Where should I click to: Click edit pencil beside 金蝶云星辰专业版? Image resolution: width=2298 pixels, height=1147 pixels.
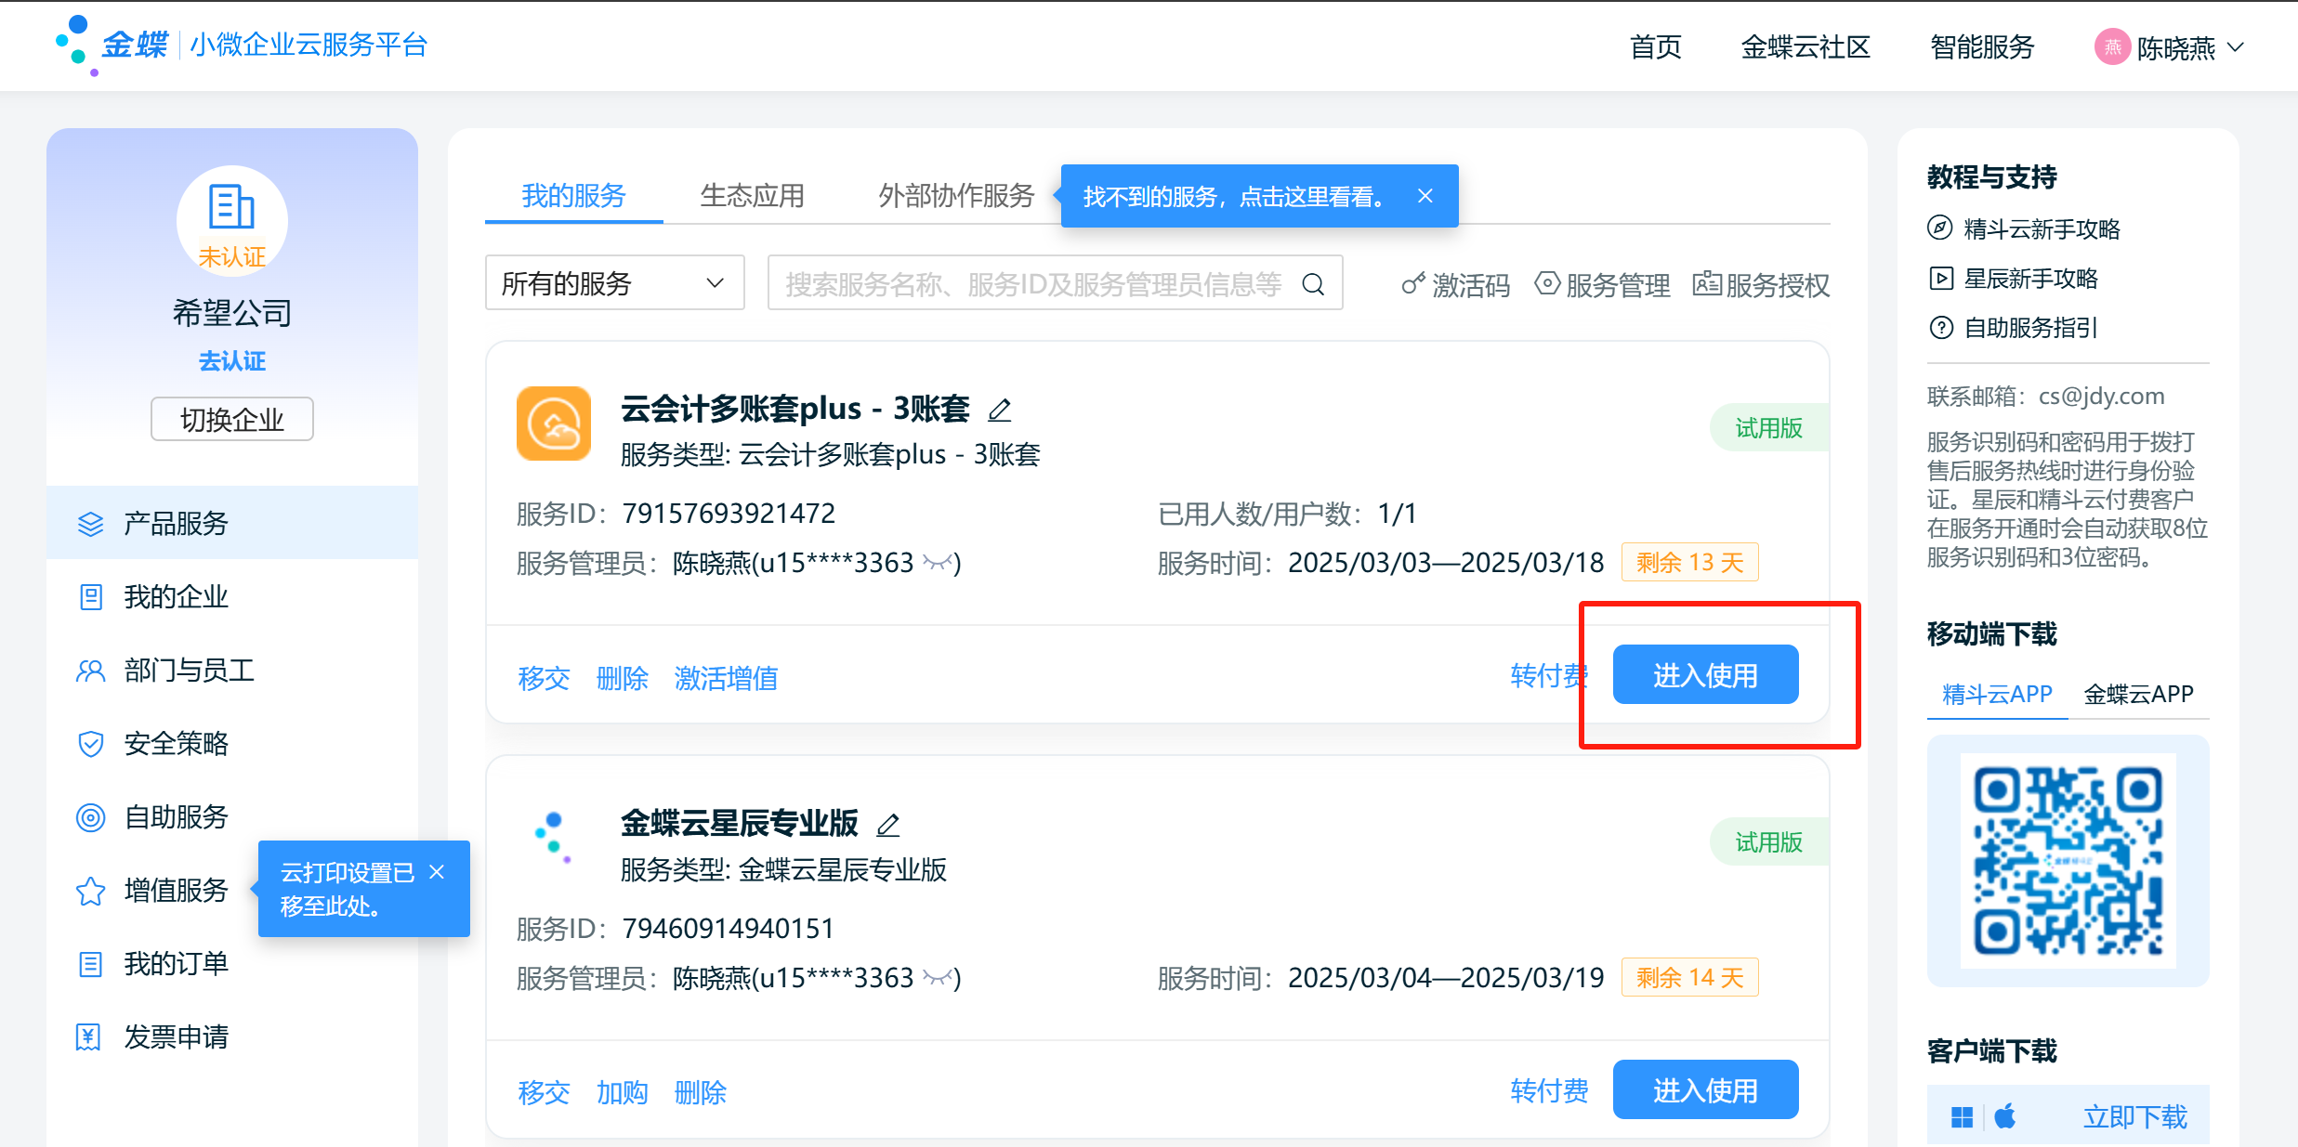888,825
